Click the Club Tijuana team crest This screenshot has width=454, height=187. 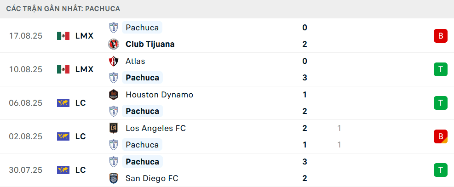coord(113,44)
